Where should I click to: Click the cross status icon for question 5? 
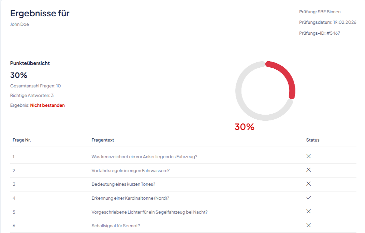[308, 211]
